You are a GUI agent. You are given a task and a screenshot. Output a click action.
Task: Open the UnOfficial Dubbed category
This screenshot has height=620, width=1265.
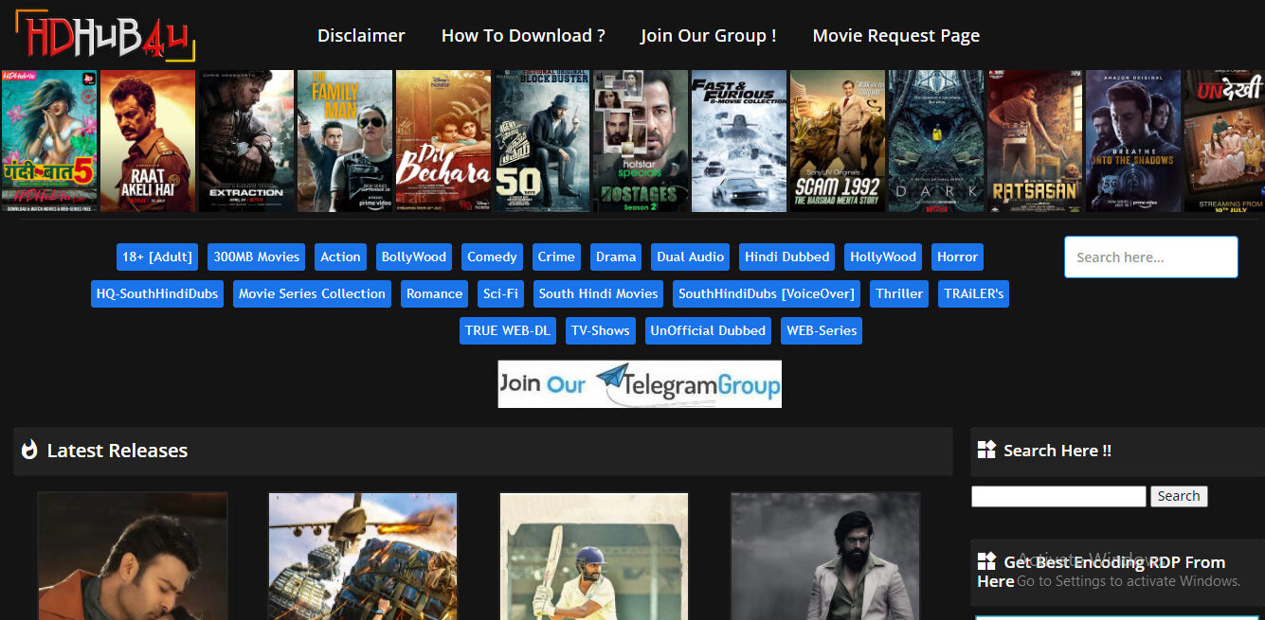[708, 330]
